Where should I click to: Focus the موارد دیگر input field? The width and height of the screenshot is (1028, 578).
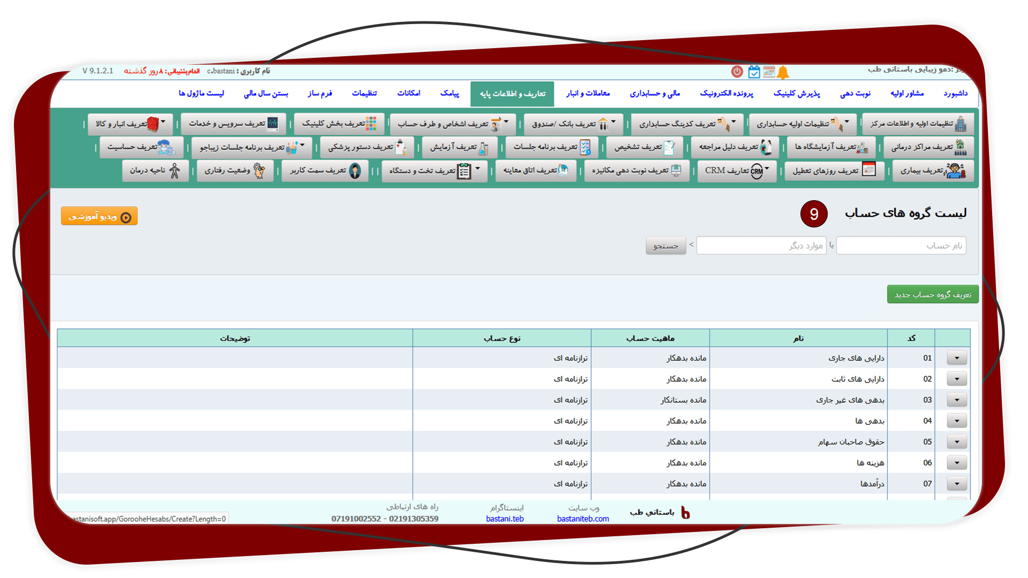(x=761, y=246)
